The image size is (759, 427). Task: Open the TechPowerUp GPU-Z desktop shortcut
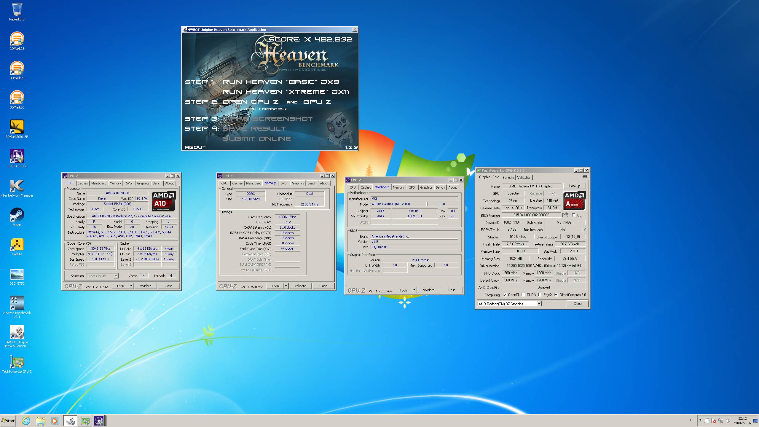tap(17, 364)
